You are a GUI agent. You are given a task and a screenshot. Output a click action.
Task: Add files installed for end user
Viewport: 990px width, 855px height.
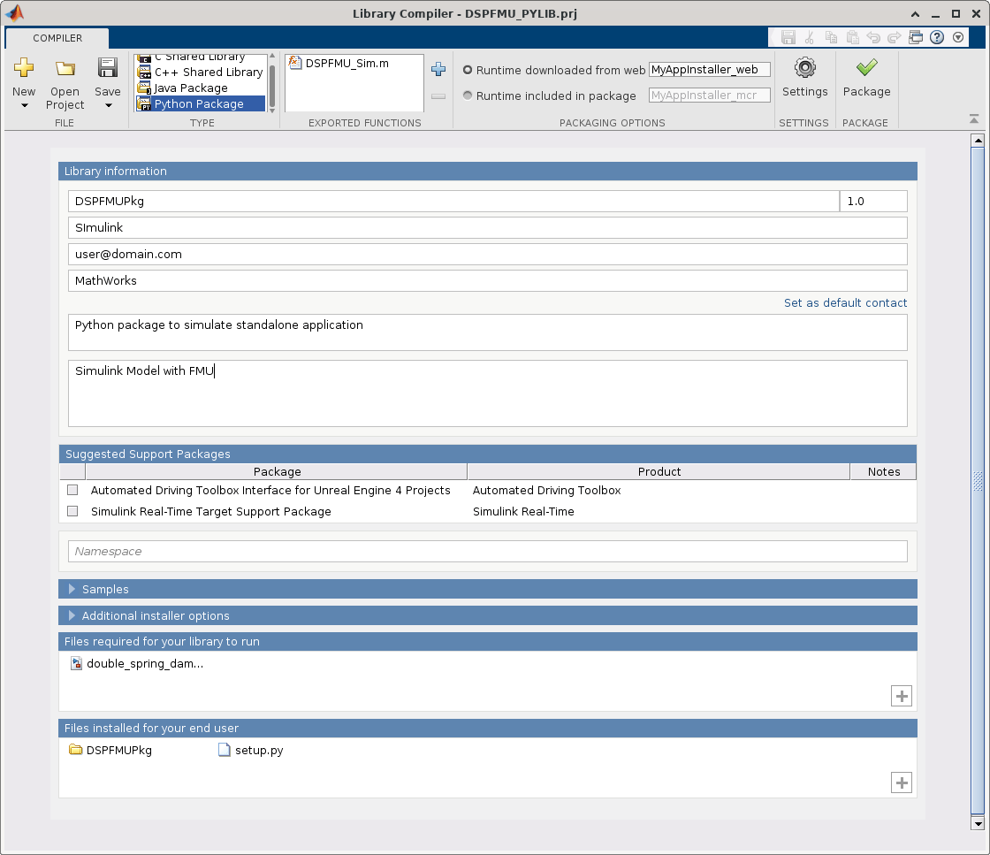click(x=901, y=783)
